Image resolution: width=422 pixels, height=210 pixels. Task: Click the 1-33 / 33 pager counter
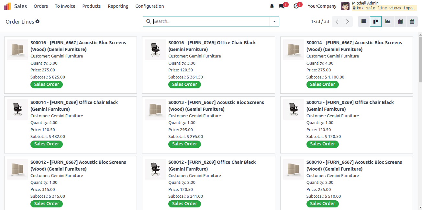click(x=320, y=21)
